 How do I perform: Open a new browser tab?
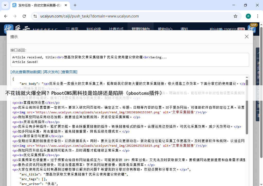[x=75, y=5]
